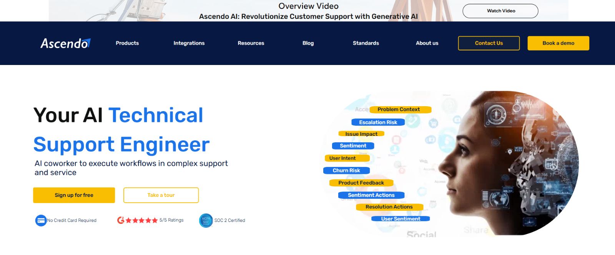Image resolution: width=615 pixels, height=255 pixels.
Task: Click the 5/5 Ratings text
Action: point(171,220)
